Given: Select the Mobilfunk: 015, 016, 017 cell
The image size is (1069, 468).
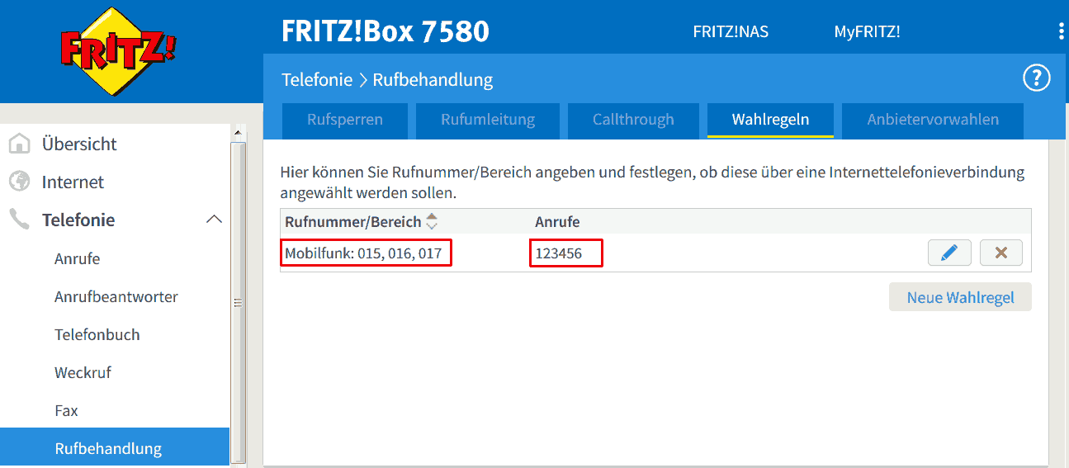Looking at the screenshot, I should click(x=367, y=253).
